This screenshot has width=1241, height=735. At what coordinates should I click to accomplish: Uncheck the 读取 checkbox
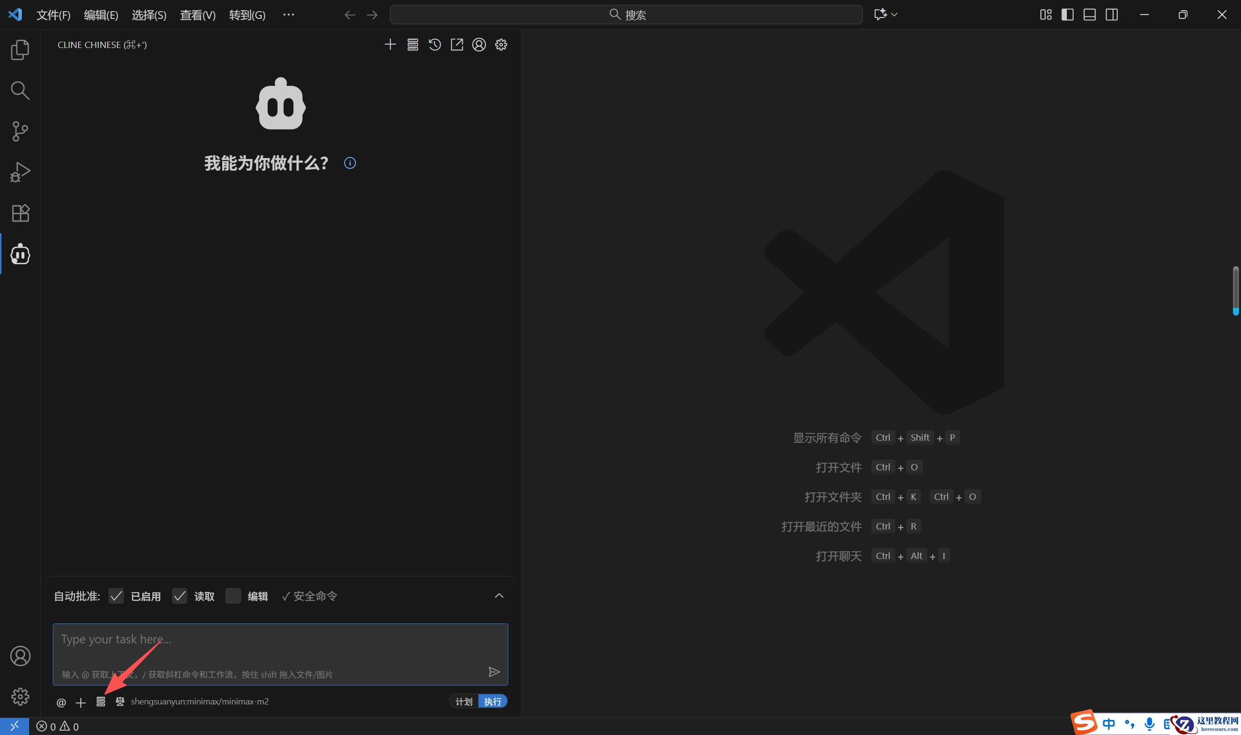click(180, 596)
